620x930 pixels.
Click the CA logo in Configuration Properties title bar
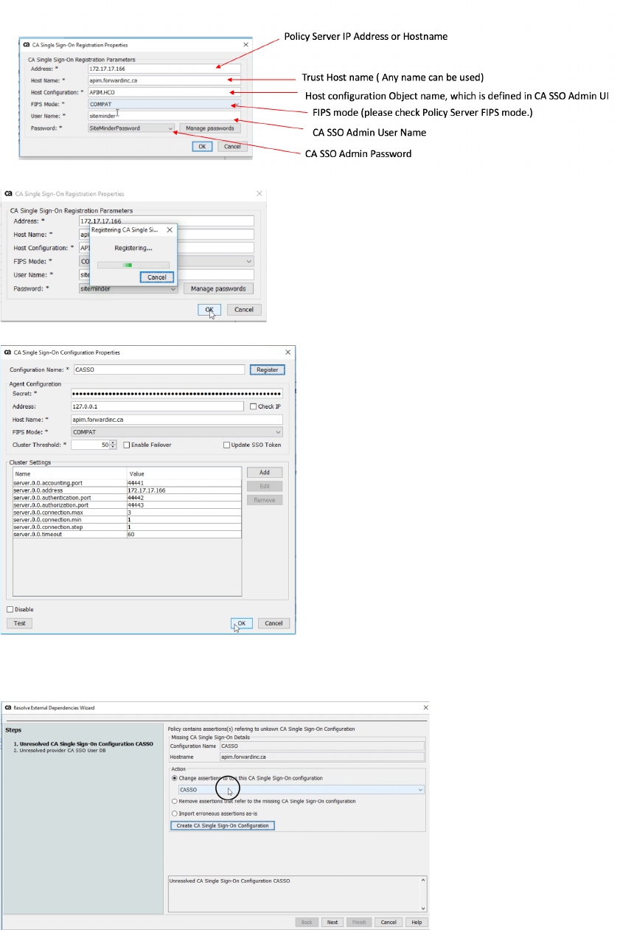tap(8, 353)
